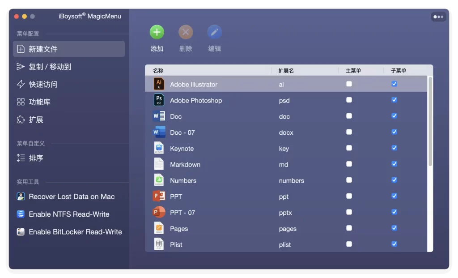Click the Numbers spreadsheet file icon

pos(159,180)
